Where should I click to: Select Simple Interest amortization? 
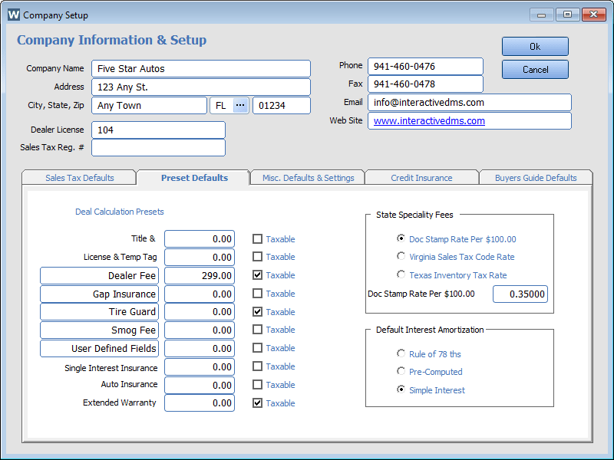(x=401, y=389)
